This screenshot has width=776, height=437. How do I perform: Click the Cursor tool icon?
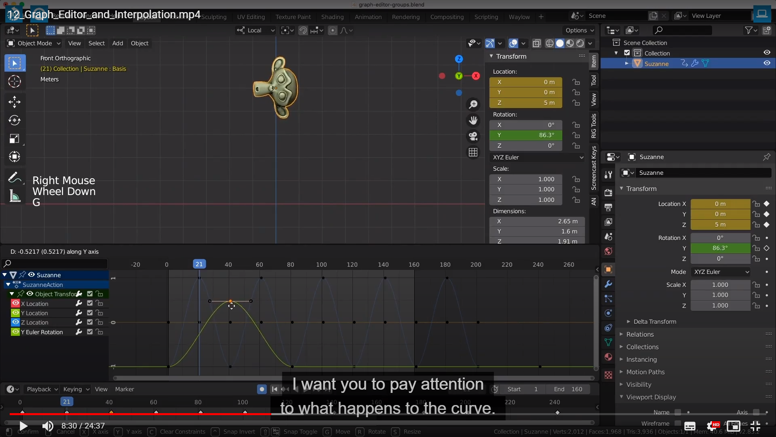(15, 81)
